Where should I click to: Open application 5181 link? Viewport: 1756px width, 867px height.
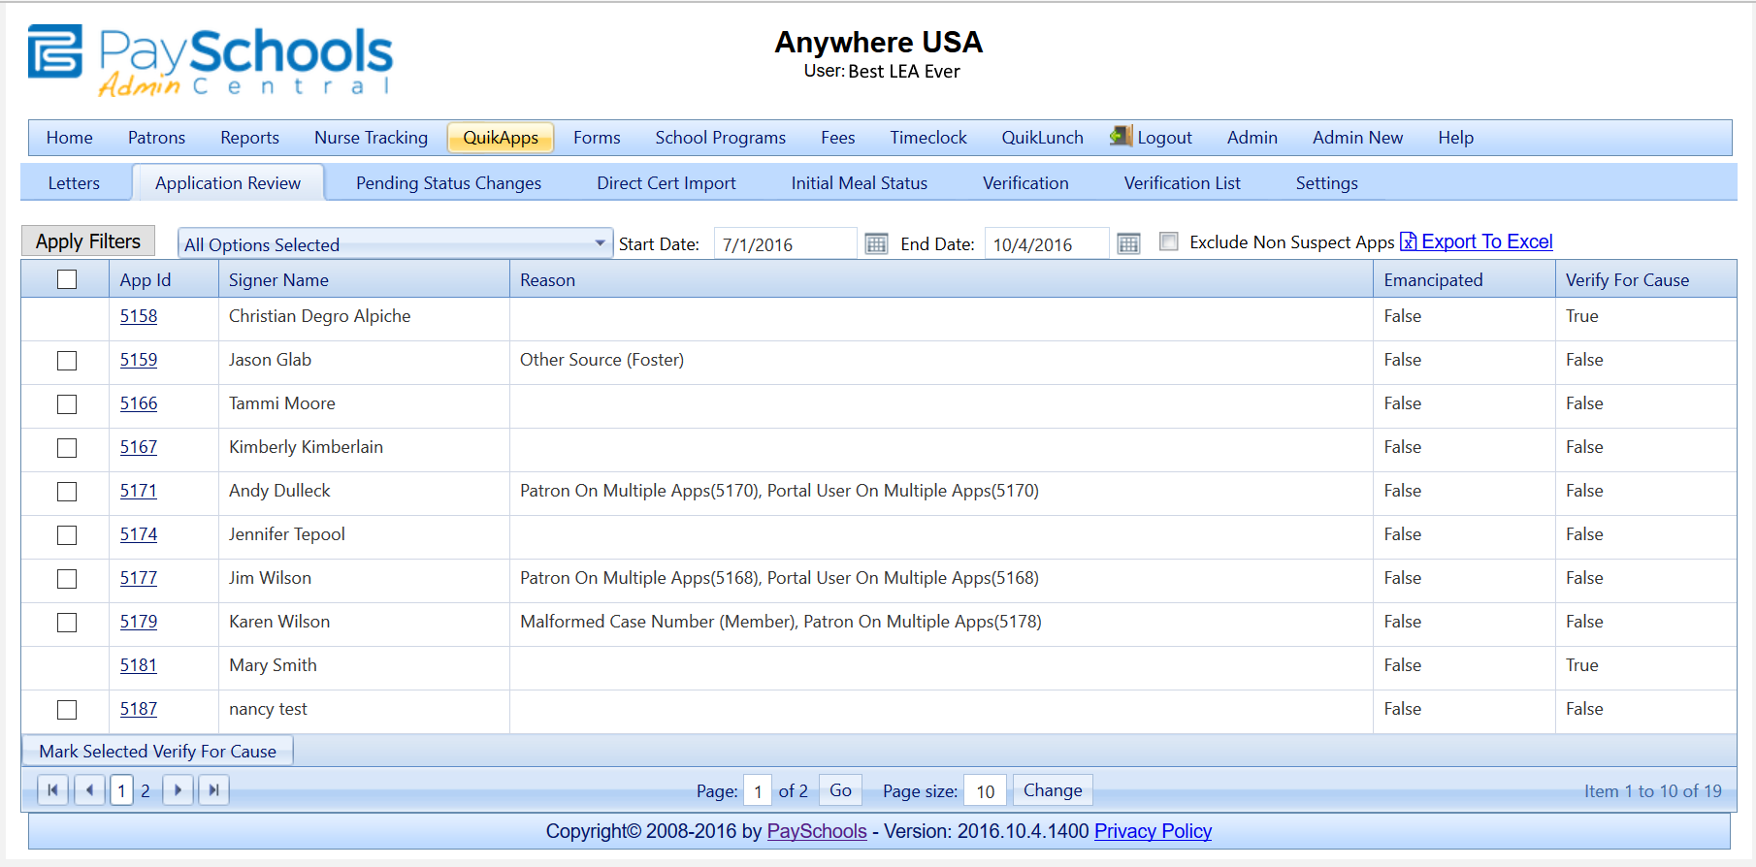pyautogui.click(x=139, y=665)
